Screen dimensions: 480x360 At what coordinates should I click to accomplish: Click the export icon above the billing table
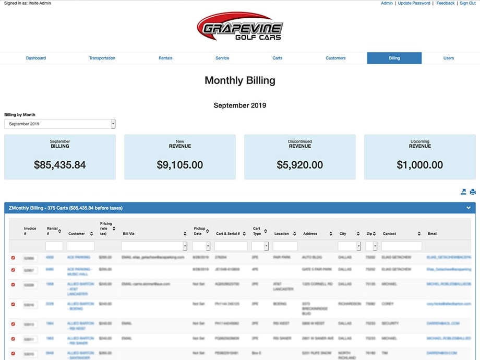click(463, 192)
